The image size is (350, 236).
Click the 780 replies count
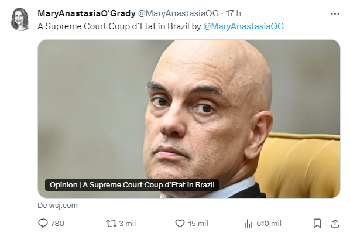click(x=57, y=223)
